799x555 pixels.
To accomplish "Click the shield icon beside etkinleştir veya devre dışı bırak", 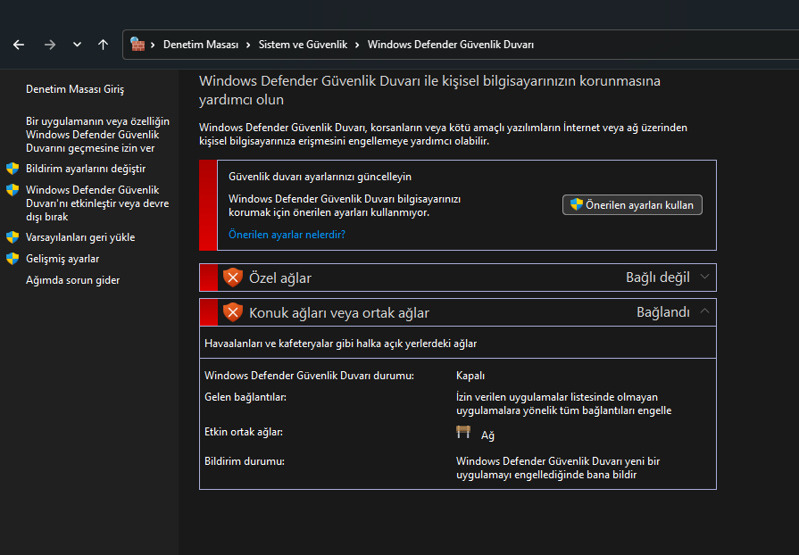I will coord(12,190).
